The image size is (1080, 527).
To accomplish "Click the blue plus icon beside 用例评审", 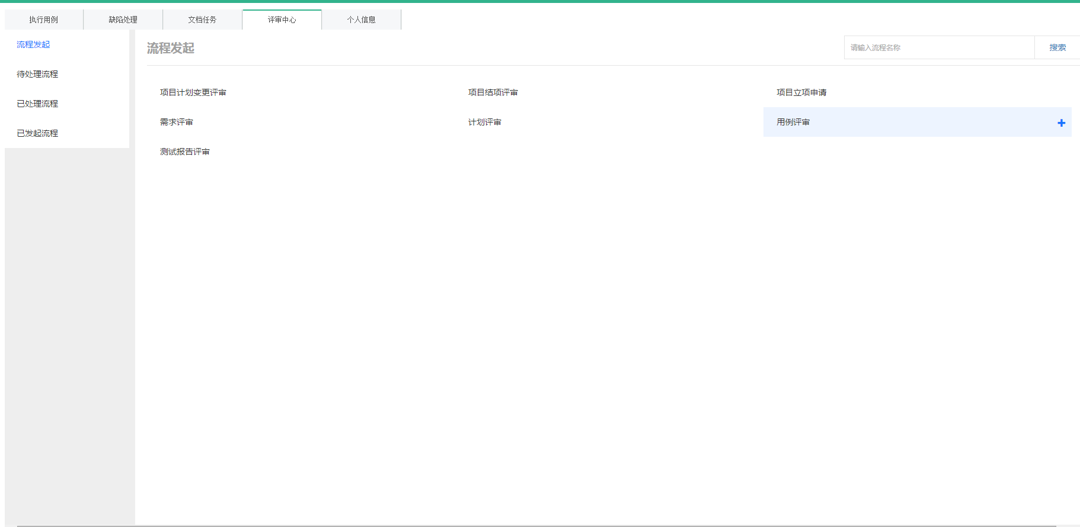I will tap(1061, 123).
